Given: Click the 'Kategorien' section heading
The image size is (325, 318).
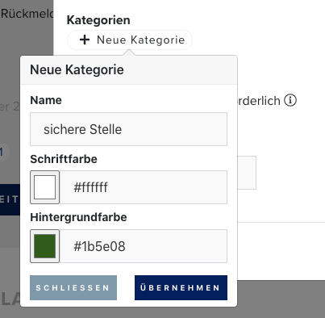Looking at the screenshot, I should 98,20.
